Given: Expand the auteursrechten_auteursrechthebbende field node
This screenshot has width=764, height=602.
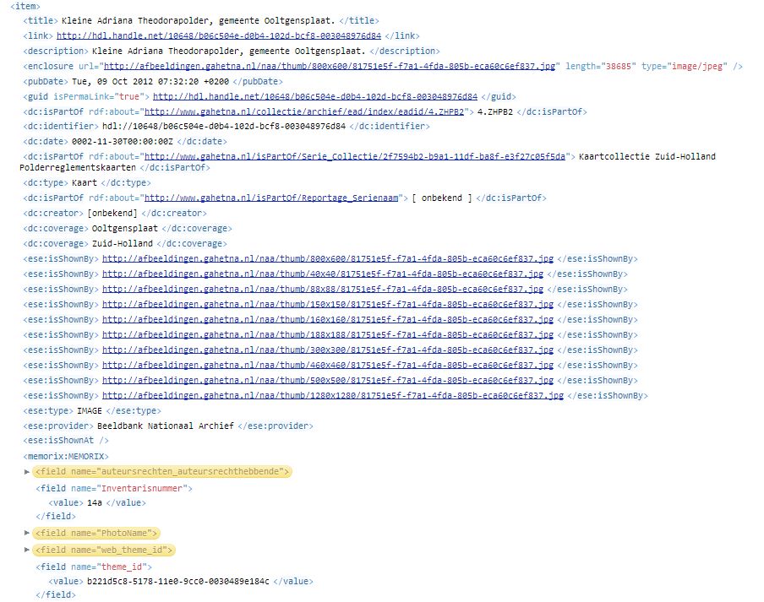Looking at the screenshot, I should (x=27, y=472).
